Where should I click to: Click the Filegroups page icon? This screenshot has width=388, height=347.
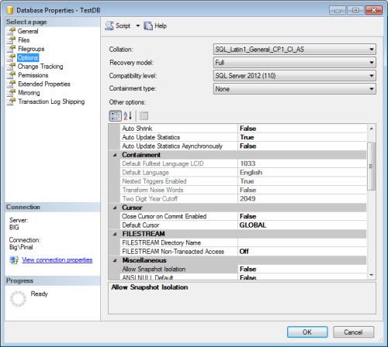coord(11,49)
